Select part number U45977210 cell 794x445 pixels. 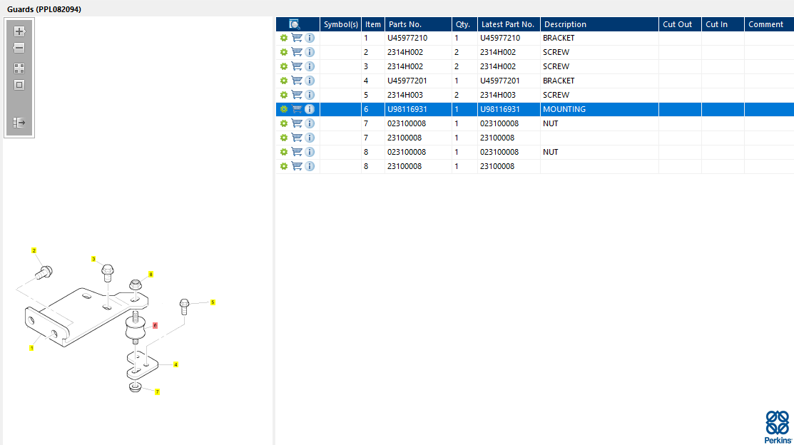tap(418, 38)
